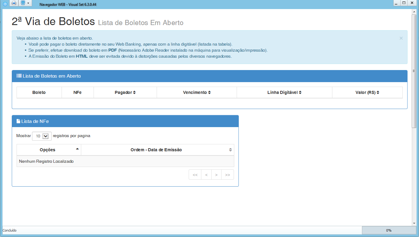
Task: Click the Visual Set app logo icon
Action: pyautogui.click(x=5, y=4)
